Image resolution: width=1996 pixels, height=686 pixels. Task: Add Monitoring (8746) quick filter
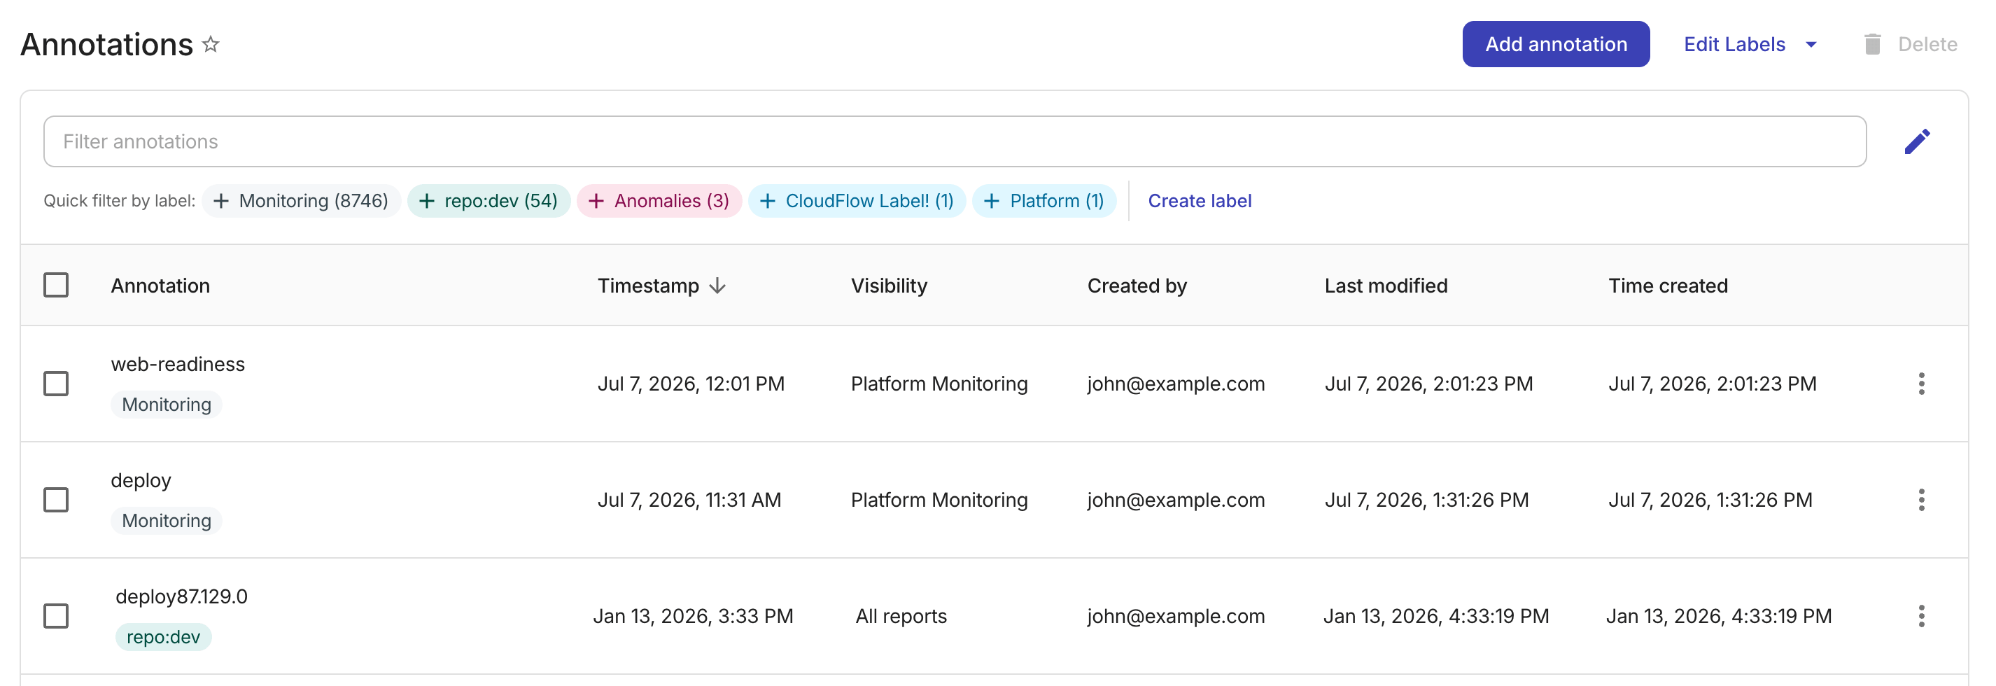click(x=301, y=201)
